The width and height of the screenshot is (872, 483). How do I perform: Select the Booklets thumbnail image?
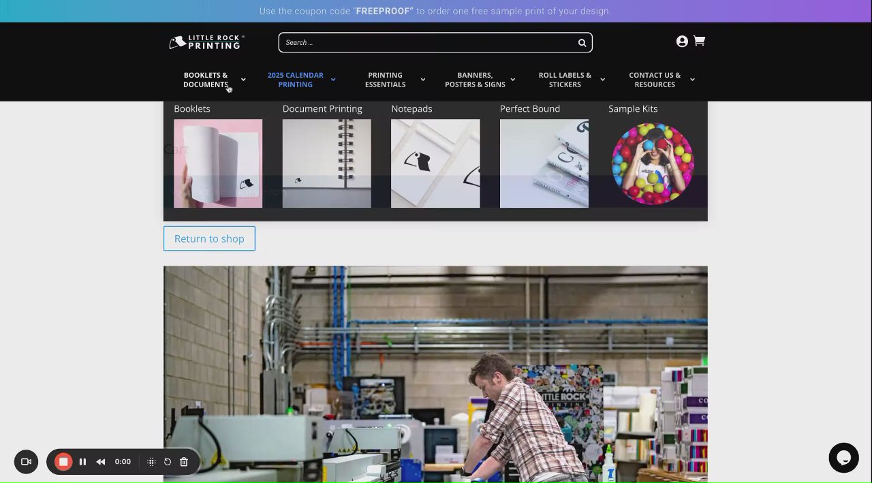[x=218, y=163]
